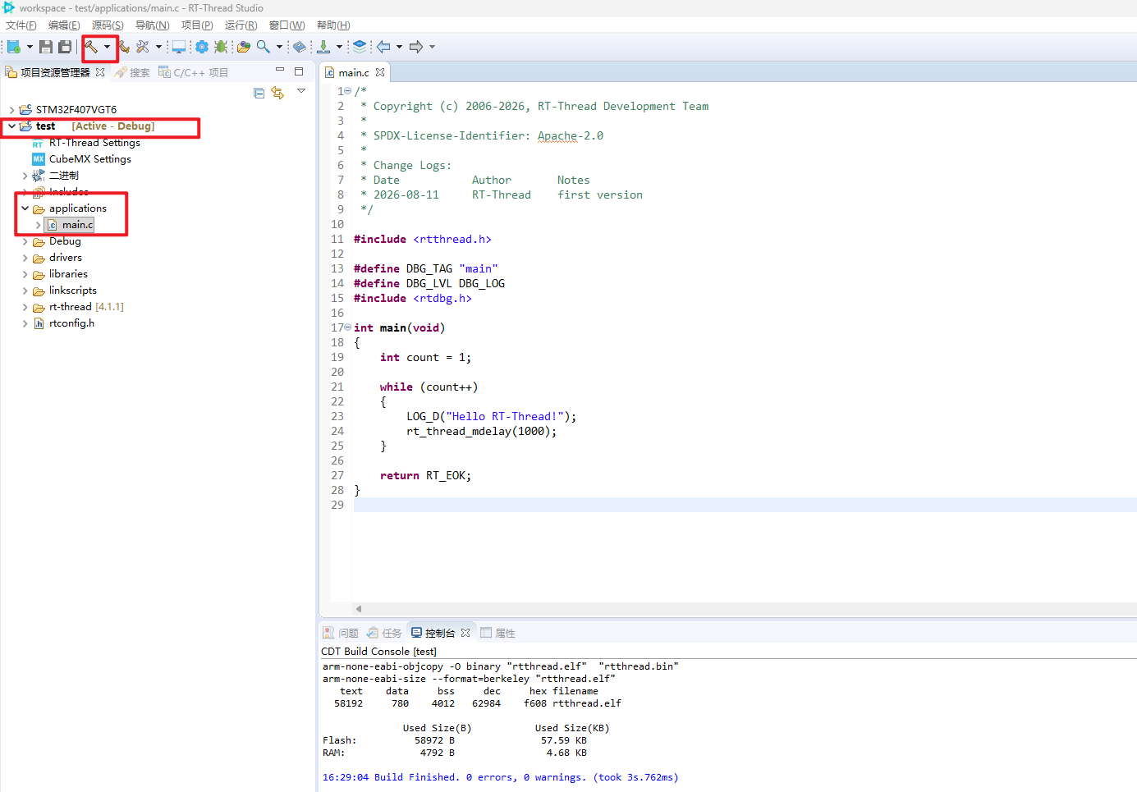1137x792 pixels.
Task: Click Collapse All icon in project explorer
Action: click(259, 93)
